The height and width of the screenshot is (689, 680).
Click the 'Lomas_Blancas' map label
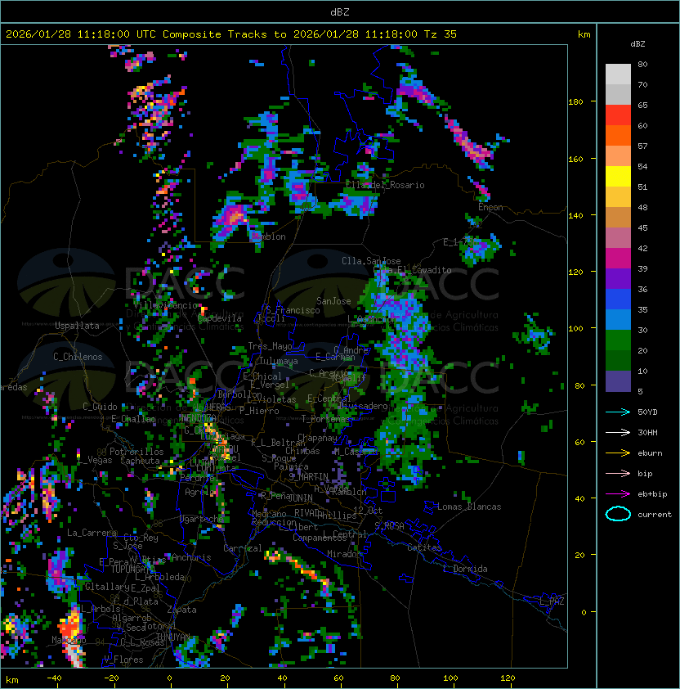[469, 507]
